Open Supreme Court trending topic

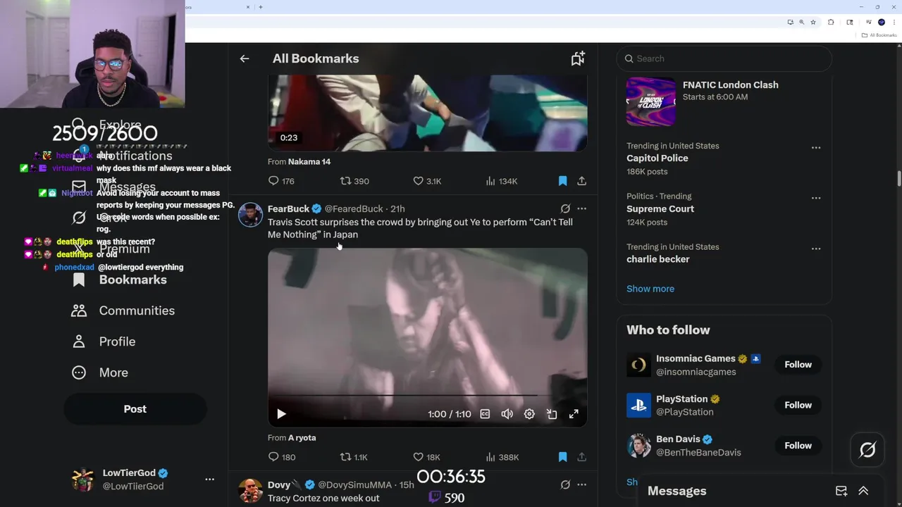pos(660,209)
